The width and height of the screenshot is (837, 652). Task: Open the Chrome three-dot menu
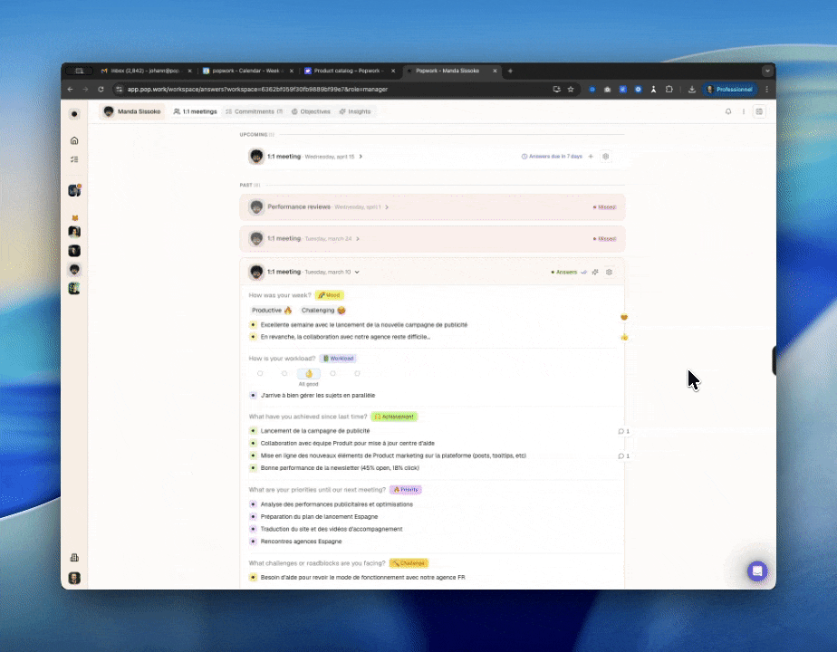[766, 89]
